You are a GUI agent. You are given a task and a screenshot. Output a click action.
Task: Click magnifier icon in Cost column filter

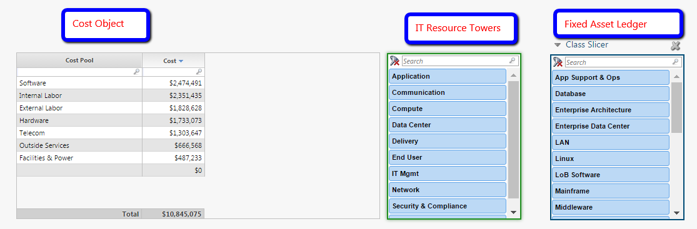[199, 72]
